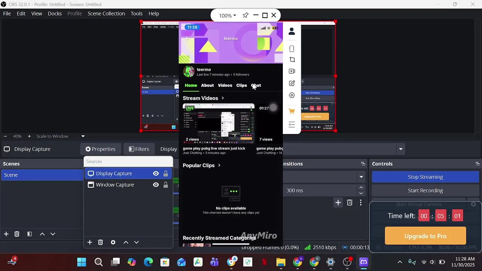
Task: Open the annotate pencil icon in AnyMiro sidebar
Action: point(292,83)
